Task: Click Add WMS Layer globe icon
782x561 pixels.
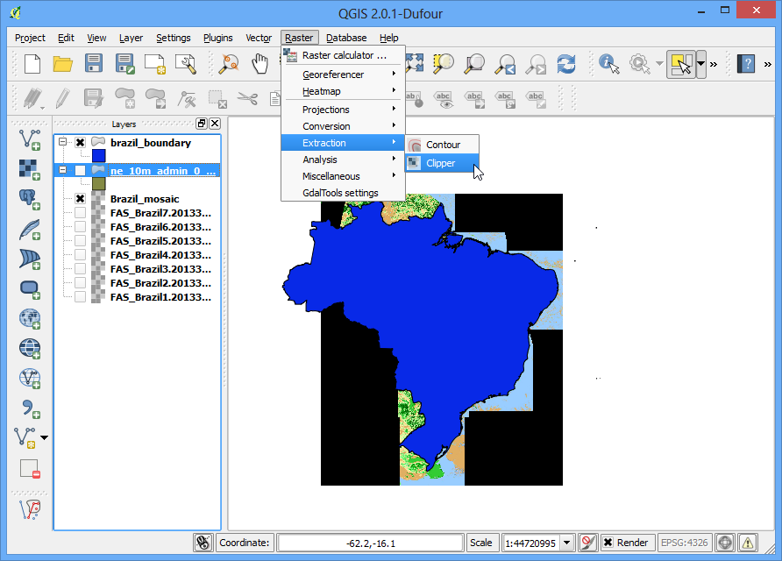Action: pyautogui.click(x=30, y=319)
